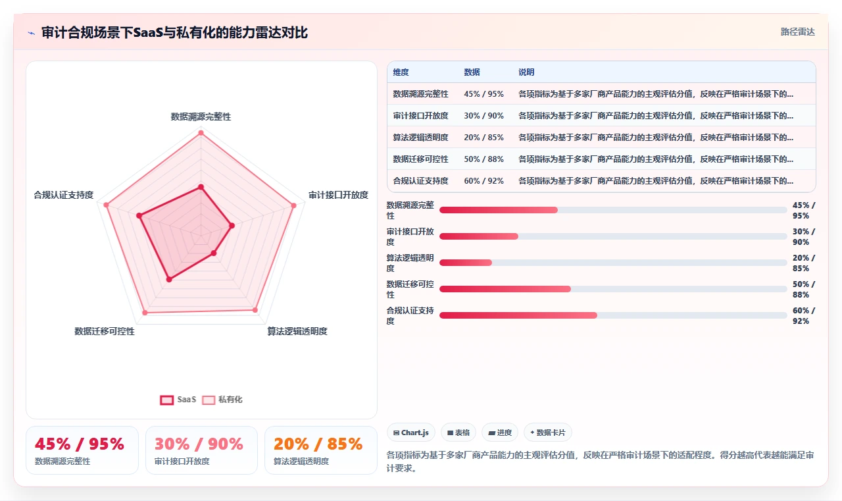Click the radar axis label 数据迁移可控性
Image resolution: width=842 pixels, height=501 pixels.
105,331
